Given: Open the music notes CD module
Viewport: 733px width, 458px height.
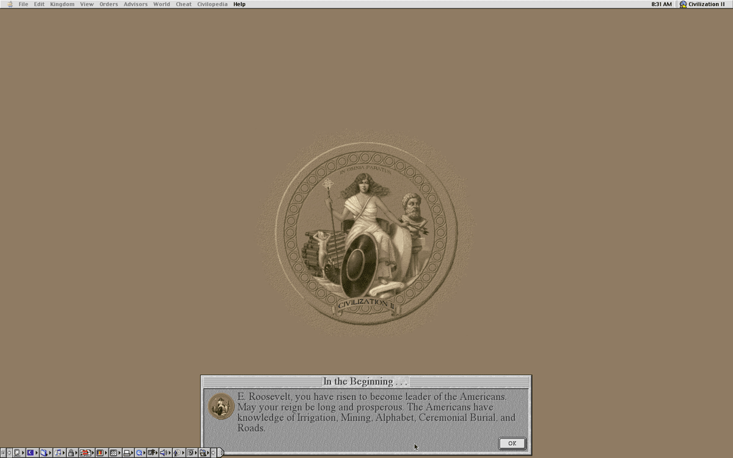Looking at the screenshot, I should pos(59,453).
